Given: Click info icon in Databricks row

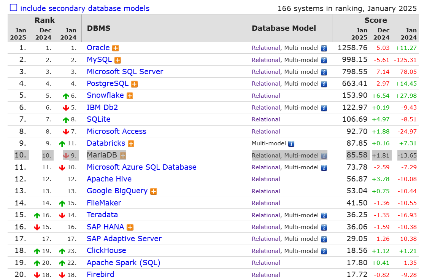Looking at the screenshot, I should pyautogui.click(x=291, y=144).
